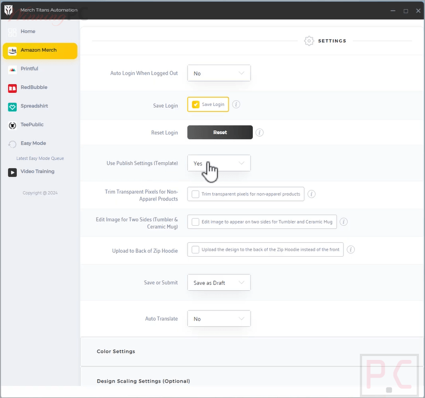Enable Trim transparent pixels for non-apparel products
This screenshot has height=398, width=425.
click(x=195, y=194)
